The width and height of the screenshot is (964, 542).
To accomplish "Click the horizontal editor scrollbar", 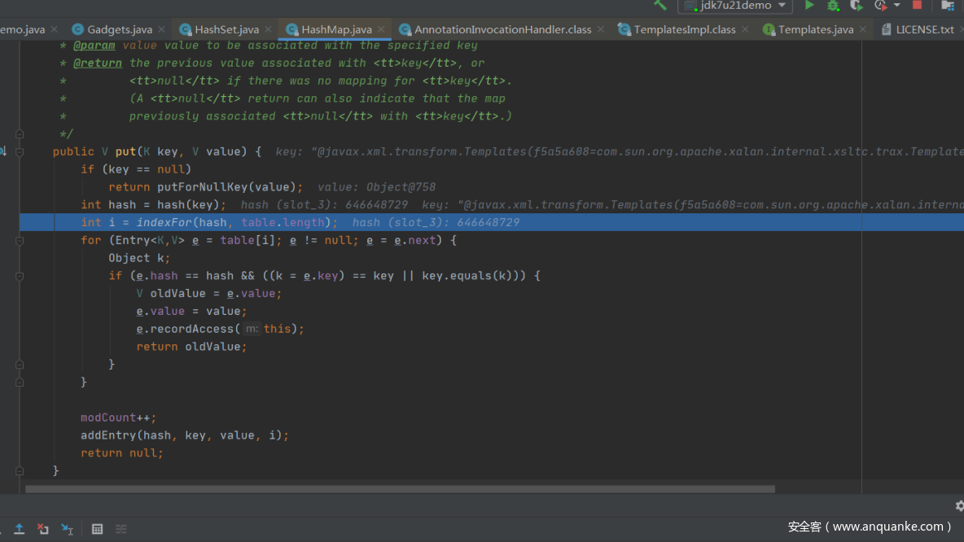I will pos(399,489).
